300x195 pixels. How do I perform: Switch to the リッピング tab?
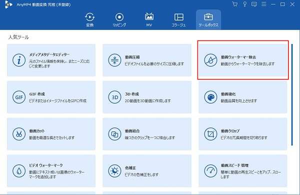(x=119, y=19)
